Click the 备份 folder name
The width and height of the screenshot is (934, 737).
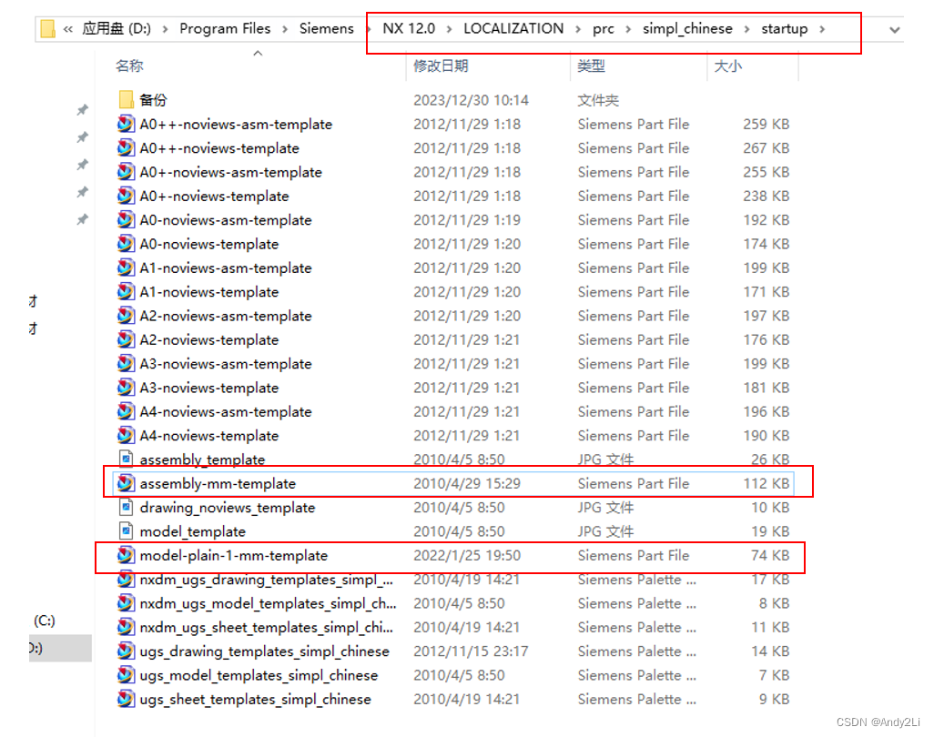tap(153, 99)
